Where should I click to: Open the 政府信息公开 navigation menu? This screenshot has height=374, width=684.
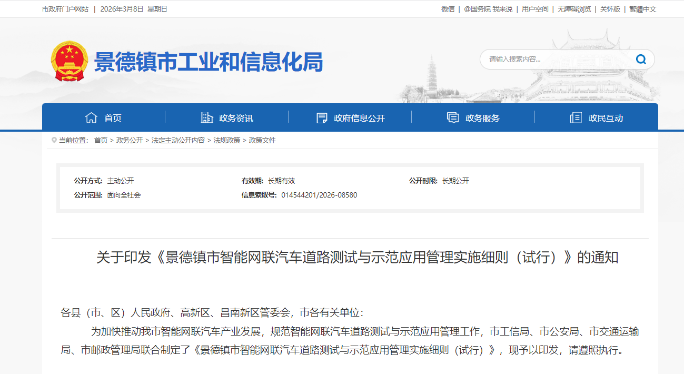(359, 118)
